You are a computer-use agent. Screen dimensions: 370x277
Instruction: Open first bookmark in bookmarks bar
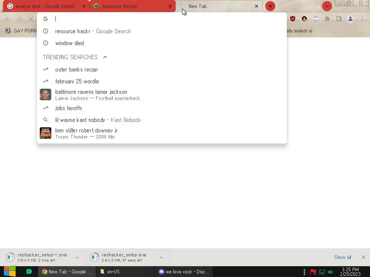21,31
